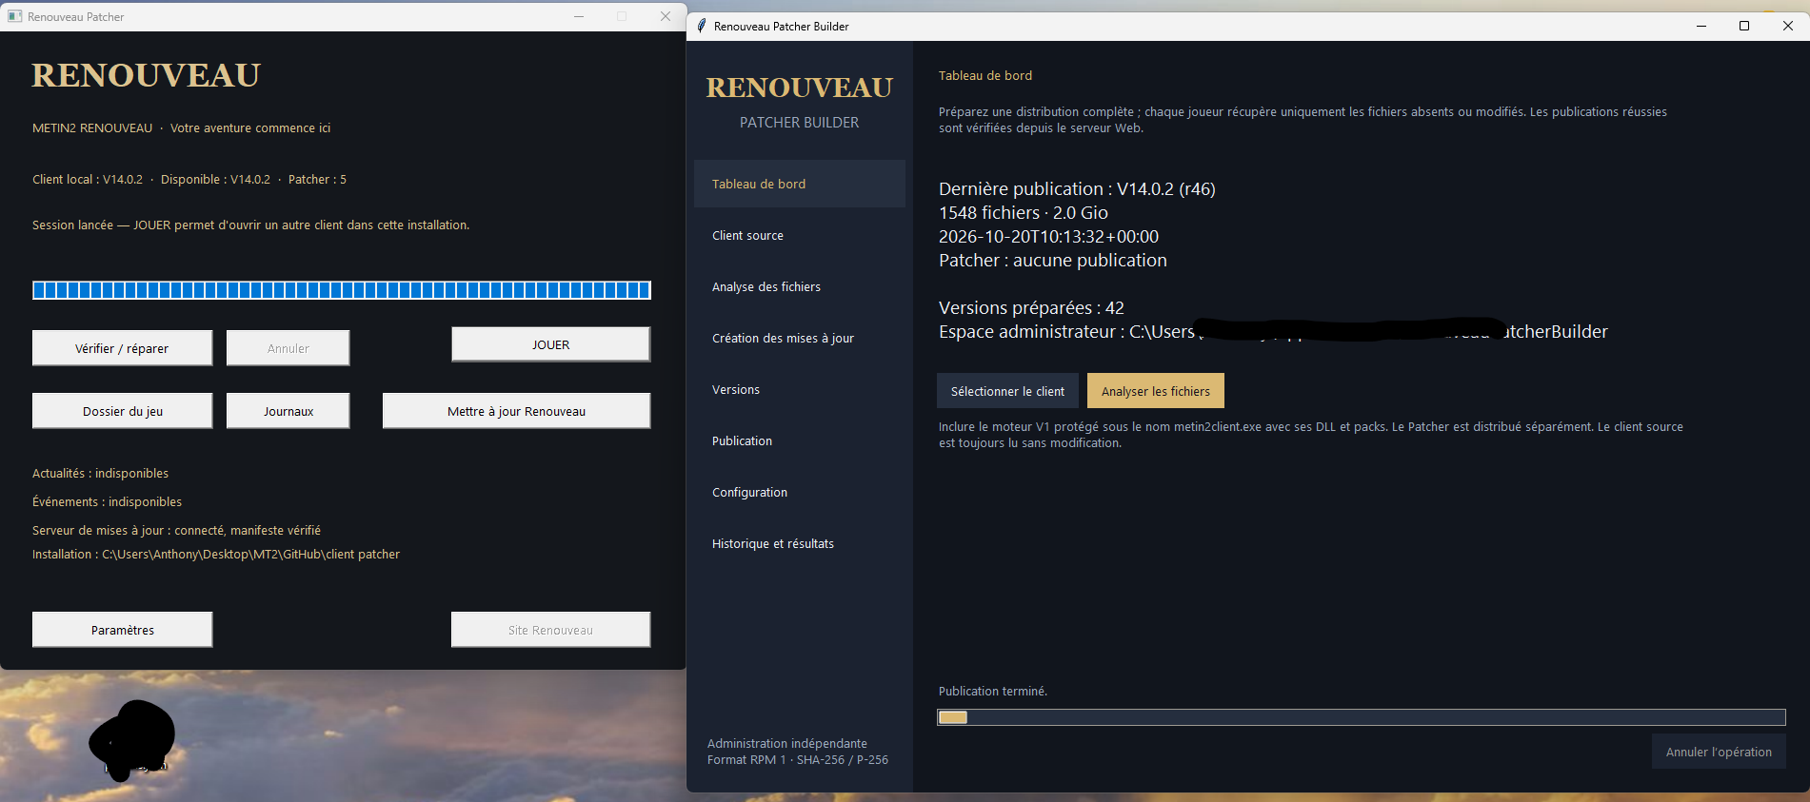Click the Analyser les fichiers button
Image resolution: width=1810 pixels, height=802 pixels.
(1155, 391)
